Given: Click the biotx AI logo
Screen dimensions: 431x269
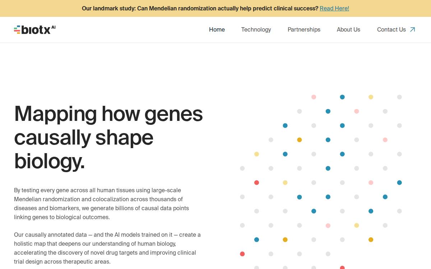Looking at the screenshot, I should click(35, 30).
